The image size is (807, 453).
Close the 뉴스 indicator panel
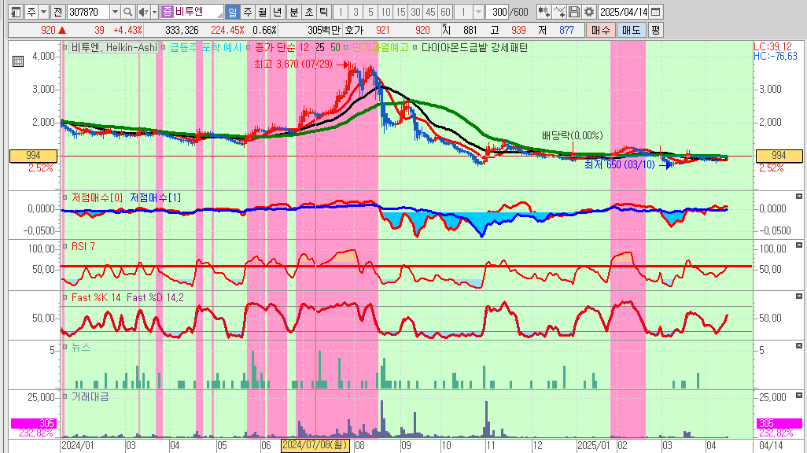[799, 345]
